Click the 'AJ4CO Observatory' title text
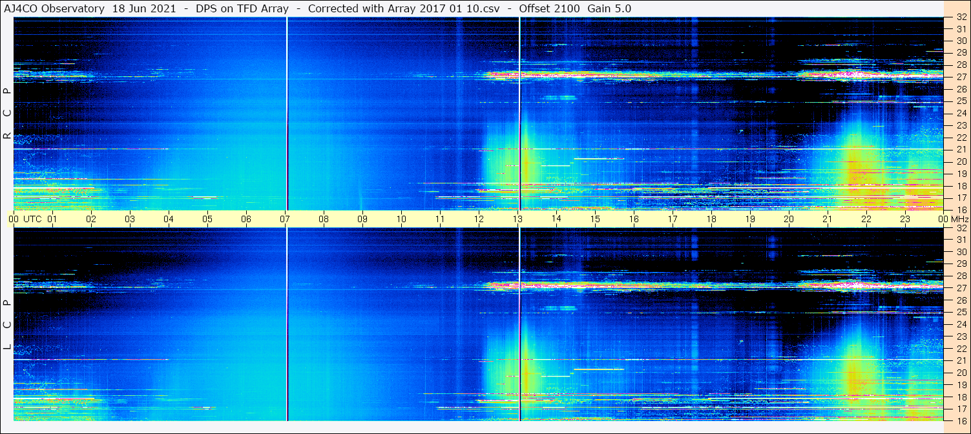The width and height of the screenshot is (971, 434). (54, 8)
